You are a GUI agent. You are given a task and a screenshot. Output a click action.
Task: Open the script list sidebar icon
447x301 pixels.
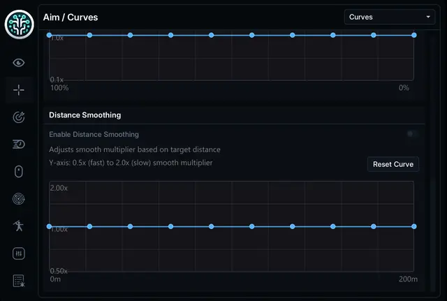click(x=19, y=281)
